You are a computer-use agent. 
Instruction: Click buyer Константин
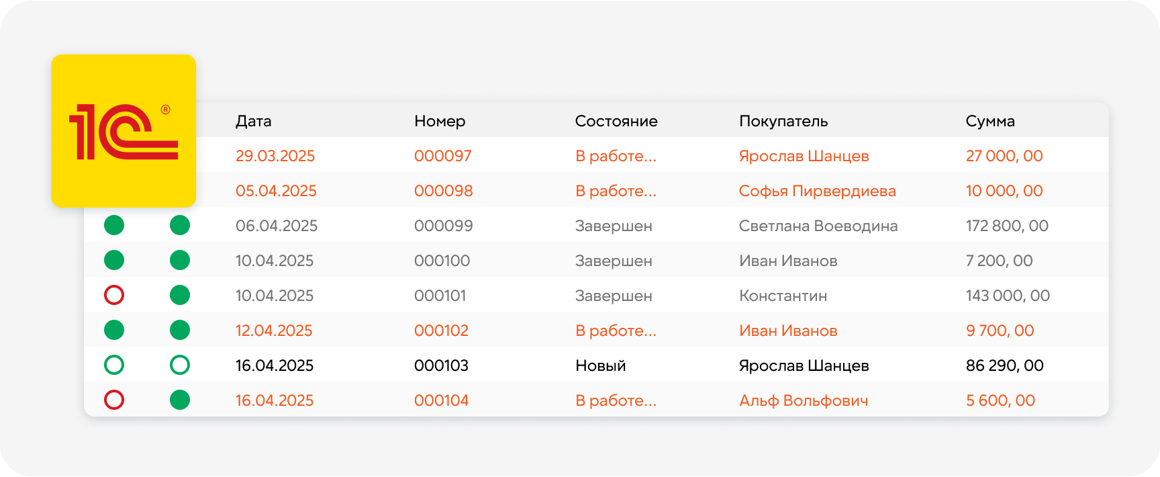click(783, 296)
